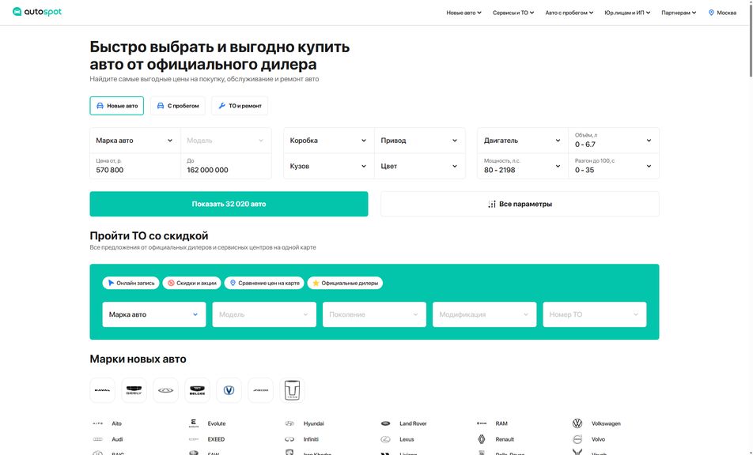Click the Официальные дилеры chip
The width and height of the screenshot is (753, 455).
tap(346, 283)
